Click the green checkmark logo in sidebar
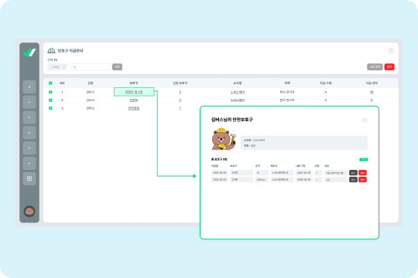418x278 pixels. [29, 53]
